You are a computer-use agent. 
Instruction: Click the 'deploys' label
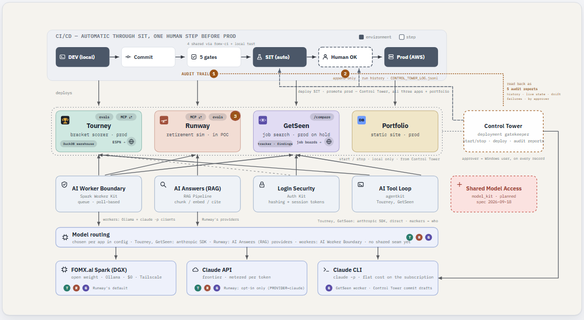64,93
